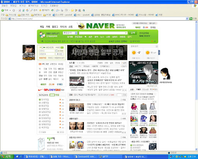
Task: Open the 서태지 토스카 car advertisement
Action: click(143, 73)
